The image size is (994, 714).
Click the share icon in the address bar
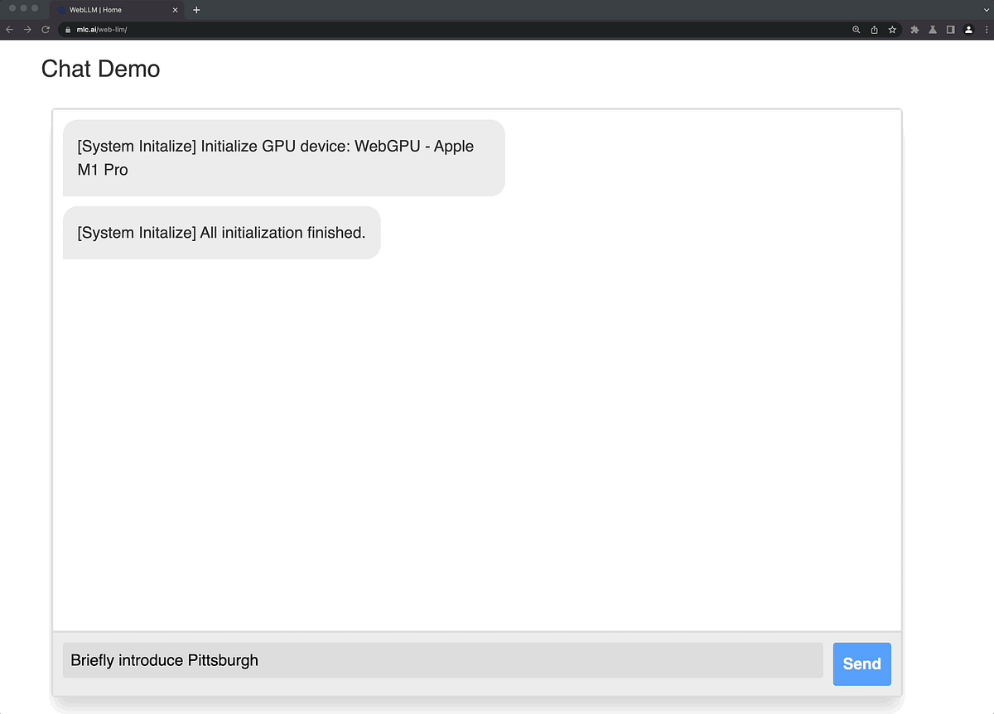[x=874, y=29]
